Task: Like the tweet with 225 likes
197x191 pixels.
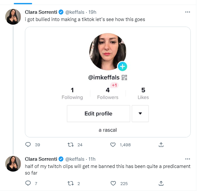Action: (113, 183)
